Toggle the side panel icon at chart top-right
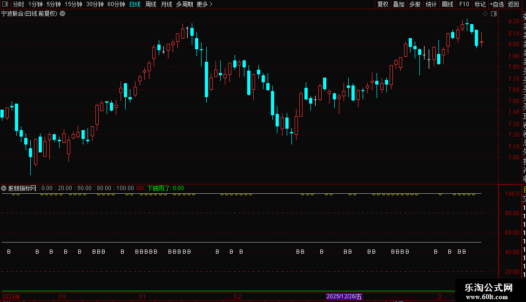Image resolution: width=526 pixels, height=302 pixels. click(x=494, y=14)
